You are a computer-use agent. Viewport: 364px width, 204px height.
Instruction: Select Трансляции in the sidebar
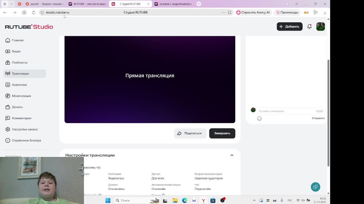pos(25,74)
